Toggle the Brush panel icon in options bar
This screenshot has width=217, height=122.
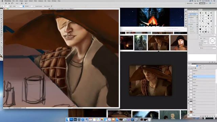11,6
